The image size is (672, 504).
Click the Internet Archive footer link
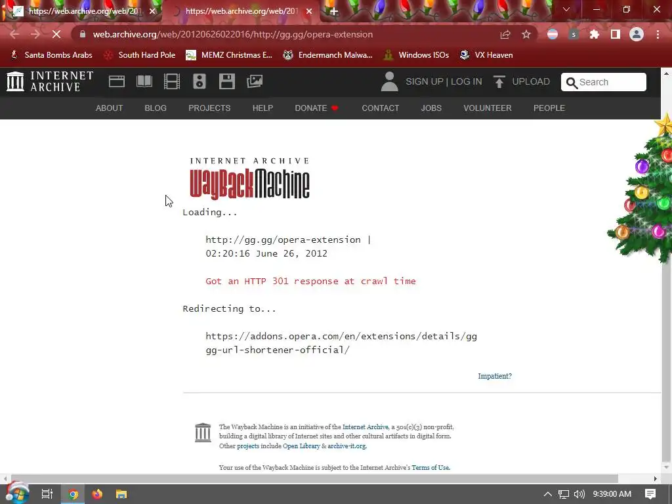(365, 427)
